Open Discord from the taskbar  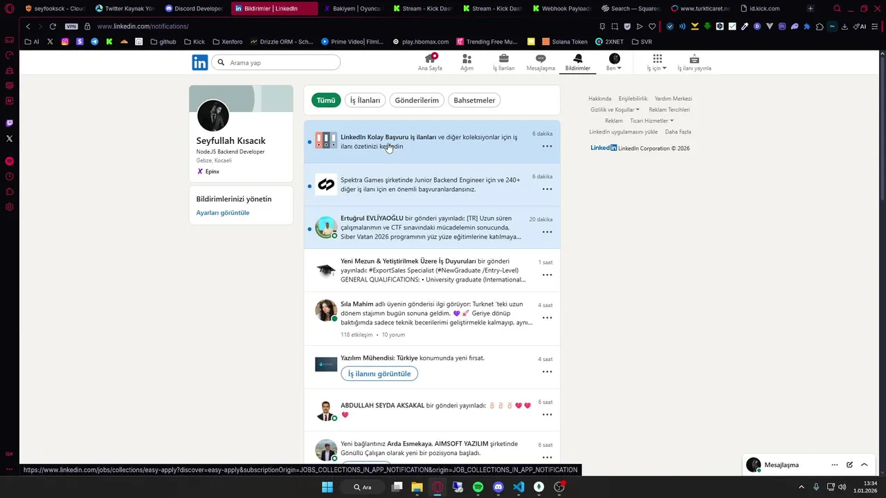point(498,487)
